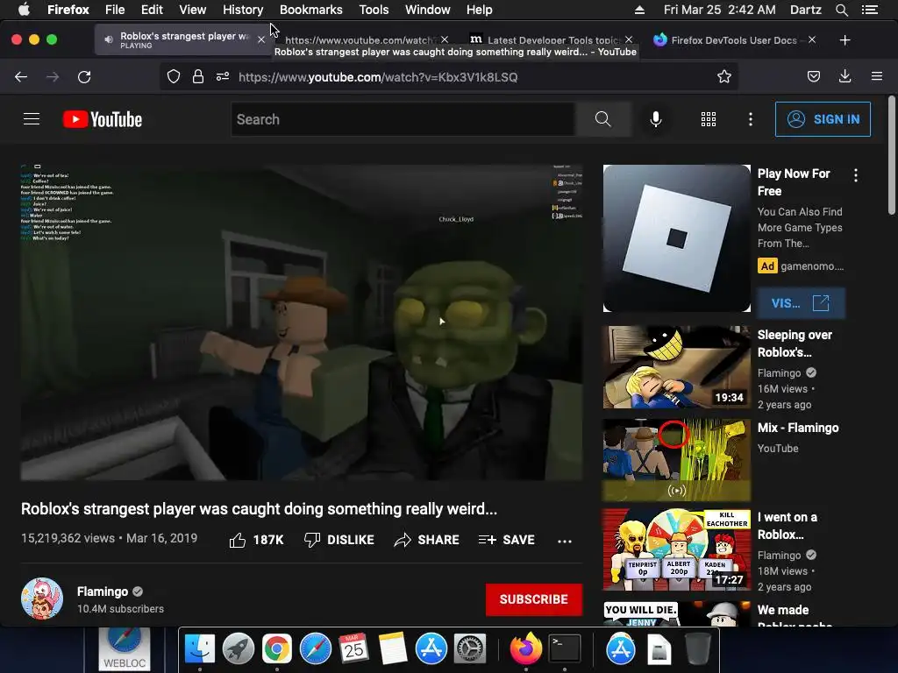Show site security via the padlock icon
This screenshot has width=898, height=673.
click(198, 77)
